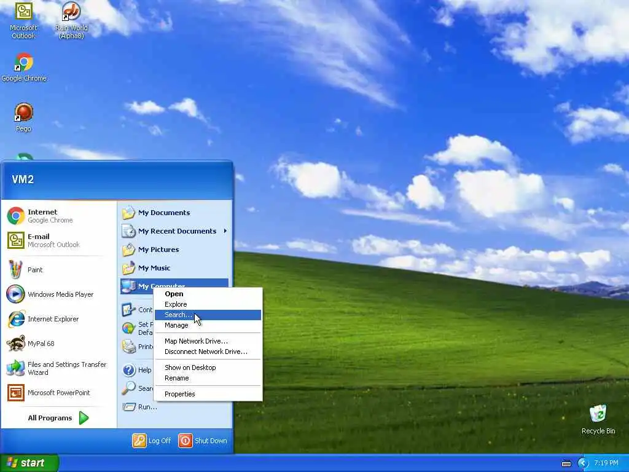Click the keyboard icon in system tray
This screenshot has width=629, height=472.
tap(566, 463)
